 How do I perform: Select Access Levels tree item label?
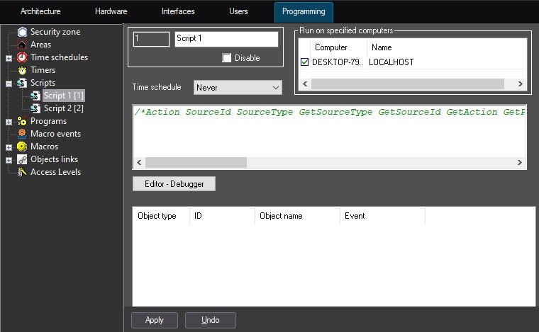point(56,172)
